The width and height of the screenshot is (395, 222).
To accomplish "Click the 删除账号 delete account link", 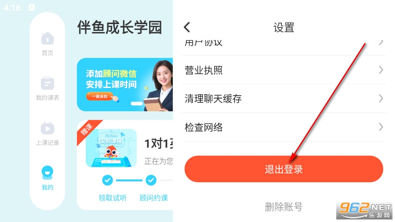I will tap(283, 207).
